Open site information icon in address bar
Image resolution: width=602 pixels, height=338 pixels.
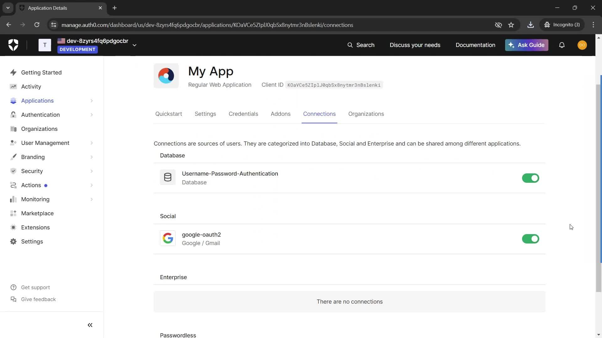point(54,25)
